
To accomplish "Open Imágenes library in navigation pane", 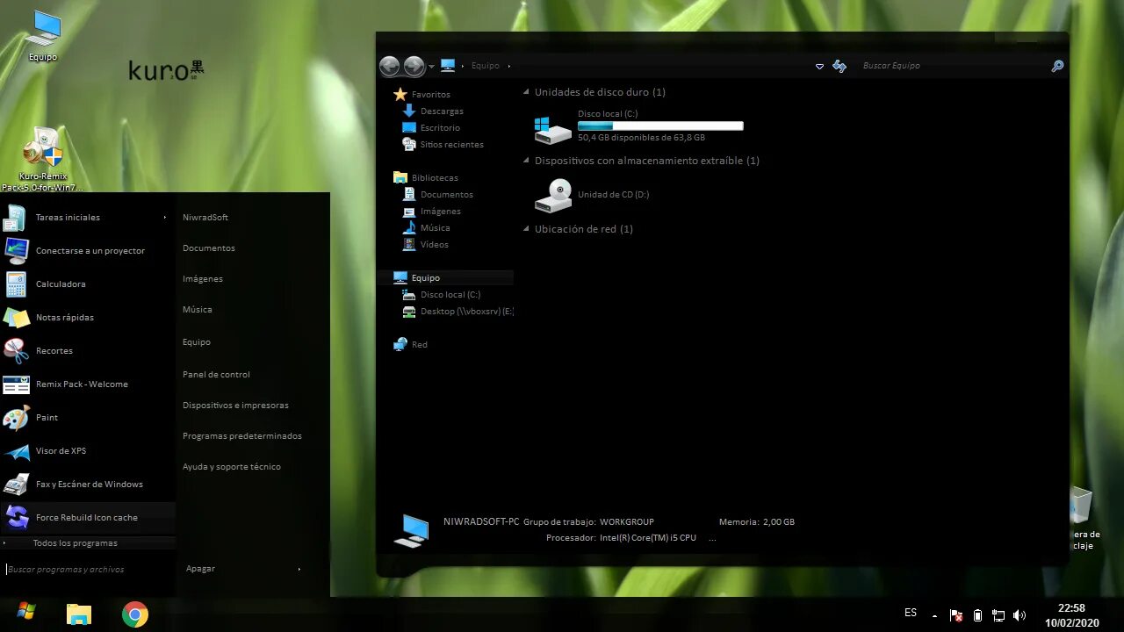I will tap(440, 211).
